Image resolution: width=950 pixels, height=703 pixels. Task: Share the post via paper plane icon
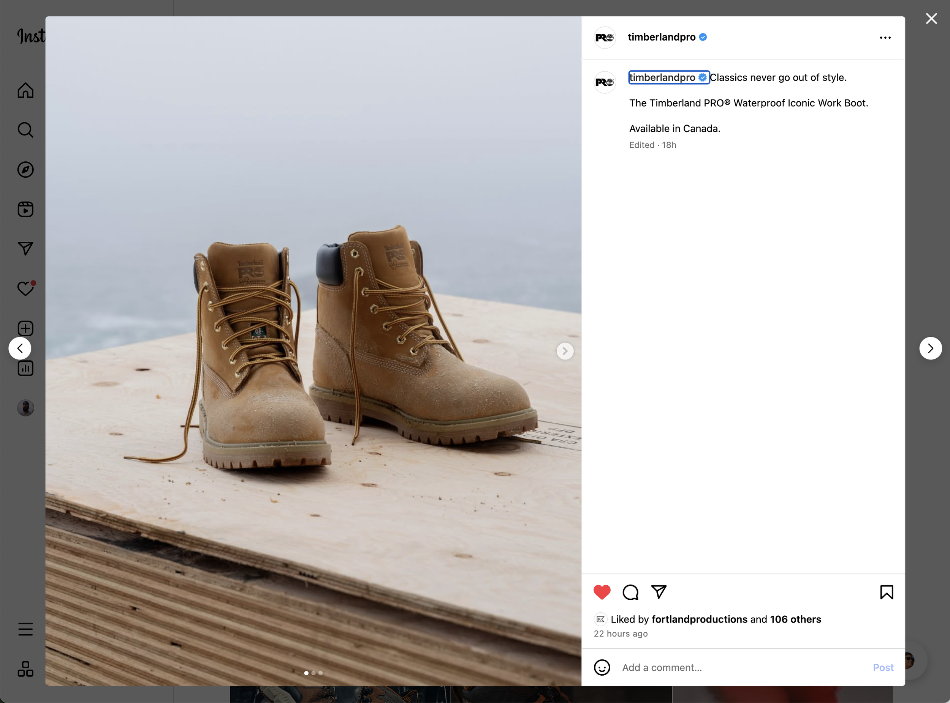(659, 592)
